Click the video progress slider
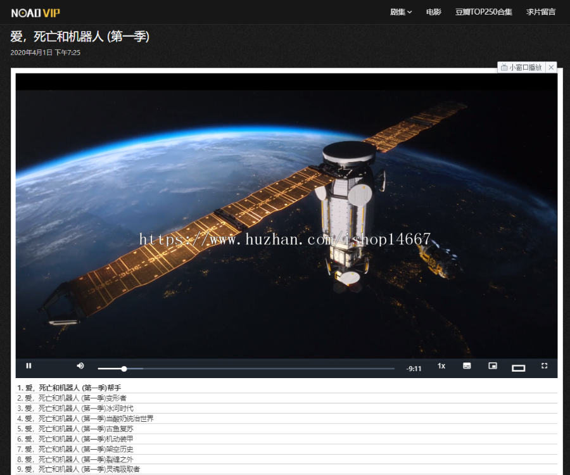This screenshot has height=475, width=570. (x=246, y=369)
